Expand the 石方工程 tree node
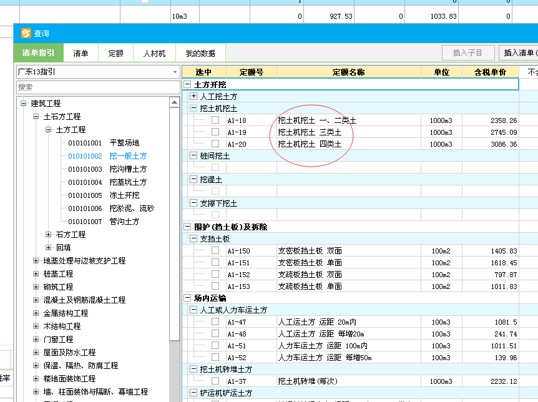 coord(49,235)
